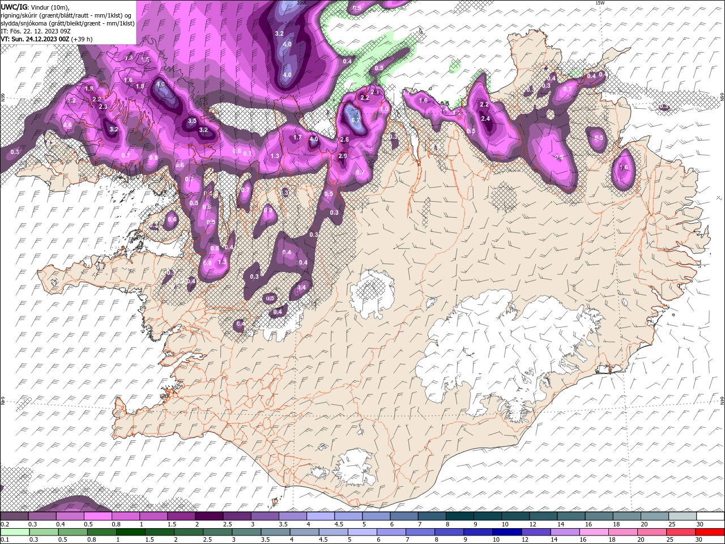
Task: Click the "IT: Fös. 22. 12. 2023 09Z" line
Action: click(35, 31)
